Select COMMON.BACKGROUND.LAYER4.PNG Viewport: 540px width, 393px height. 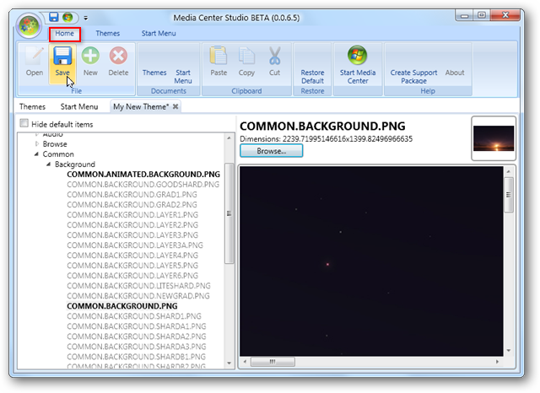(x=132, y=256)
